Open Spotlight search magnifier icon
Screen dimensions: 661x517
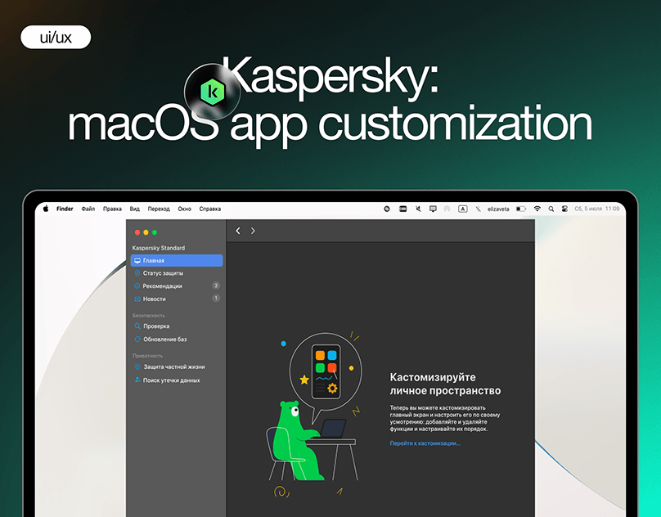551,209
